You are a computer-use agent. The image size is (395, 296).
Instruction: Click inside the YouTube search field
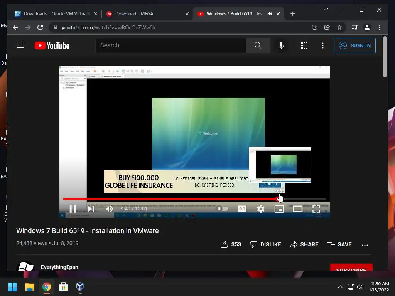[171, 45]
